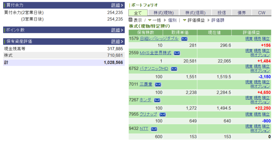Switch to the 株式(現物) tab
Image resolution: width=274 pixels, height=143 pixels.
[x=163, y=13]
